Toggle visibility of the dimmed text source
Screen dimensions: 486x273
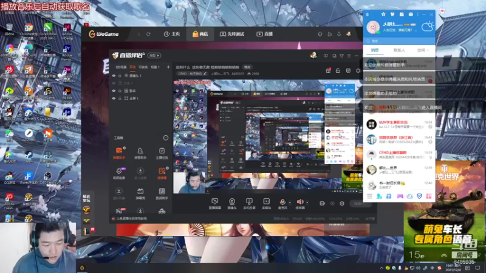point(114,83)
